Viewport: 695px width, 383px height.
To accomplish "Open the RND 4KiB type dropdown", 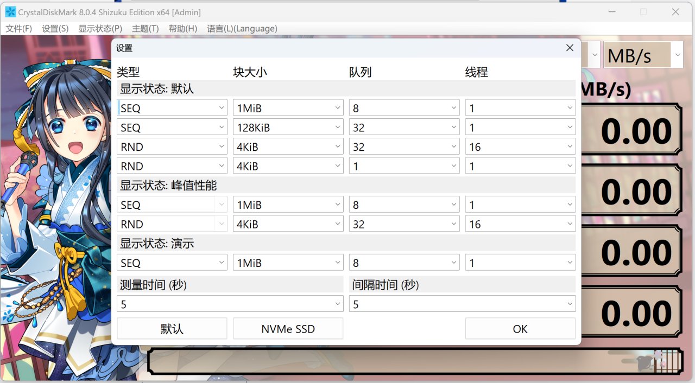I will tap(172, 146).
